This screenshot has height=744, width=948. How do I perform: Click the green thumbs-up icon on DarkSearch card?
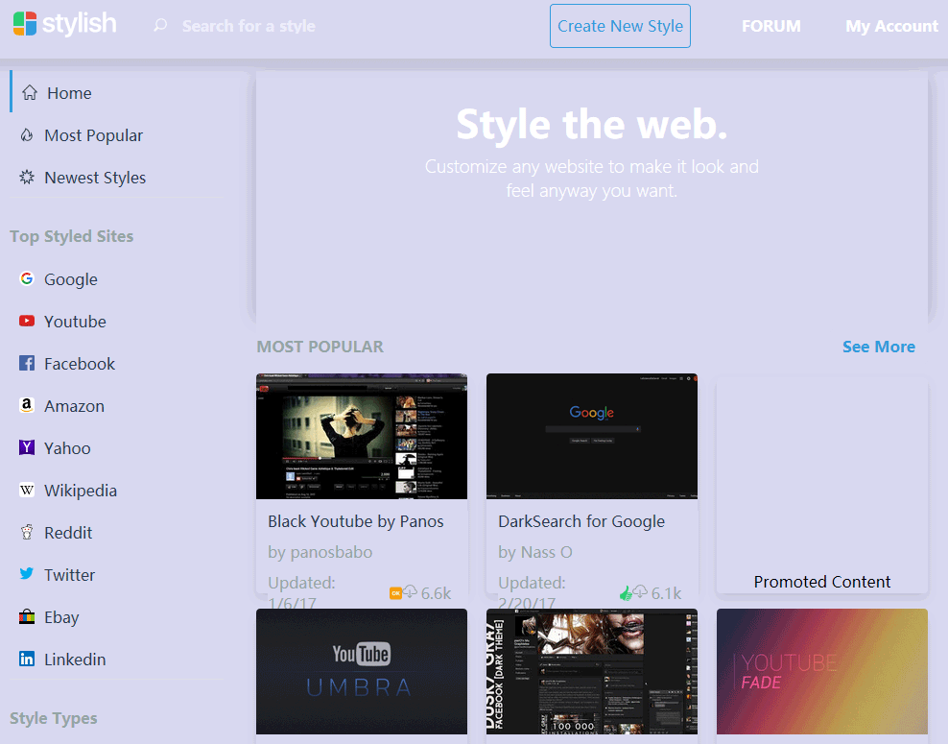coord(626,593)
